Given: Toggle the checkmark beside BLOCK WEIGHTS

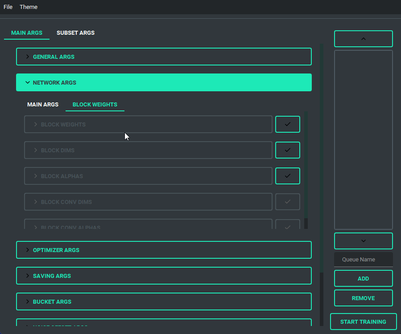Looking at the screenshot, I should click(x=287, y=124).
